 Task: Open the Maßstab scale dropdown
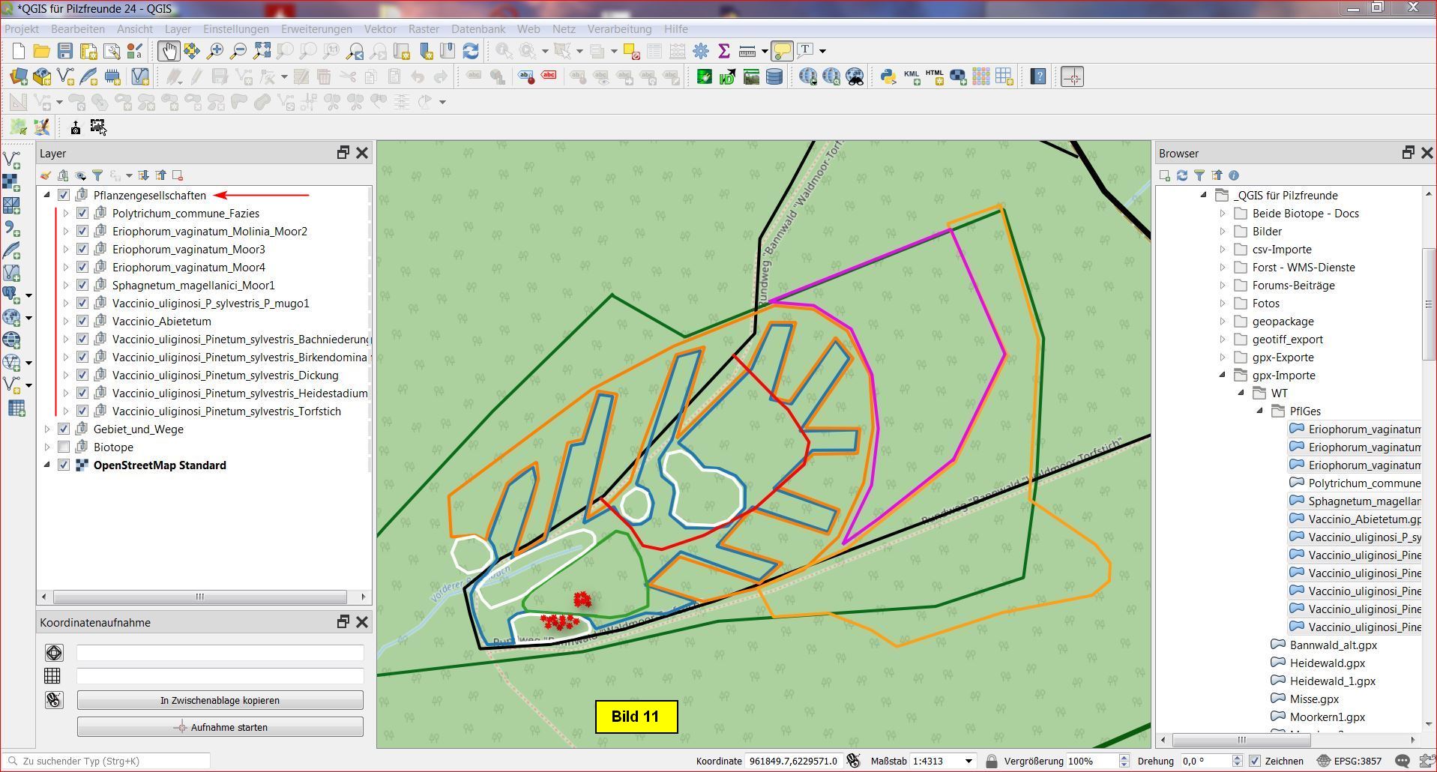pos(968,761)
